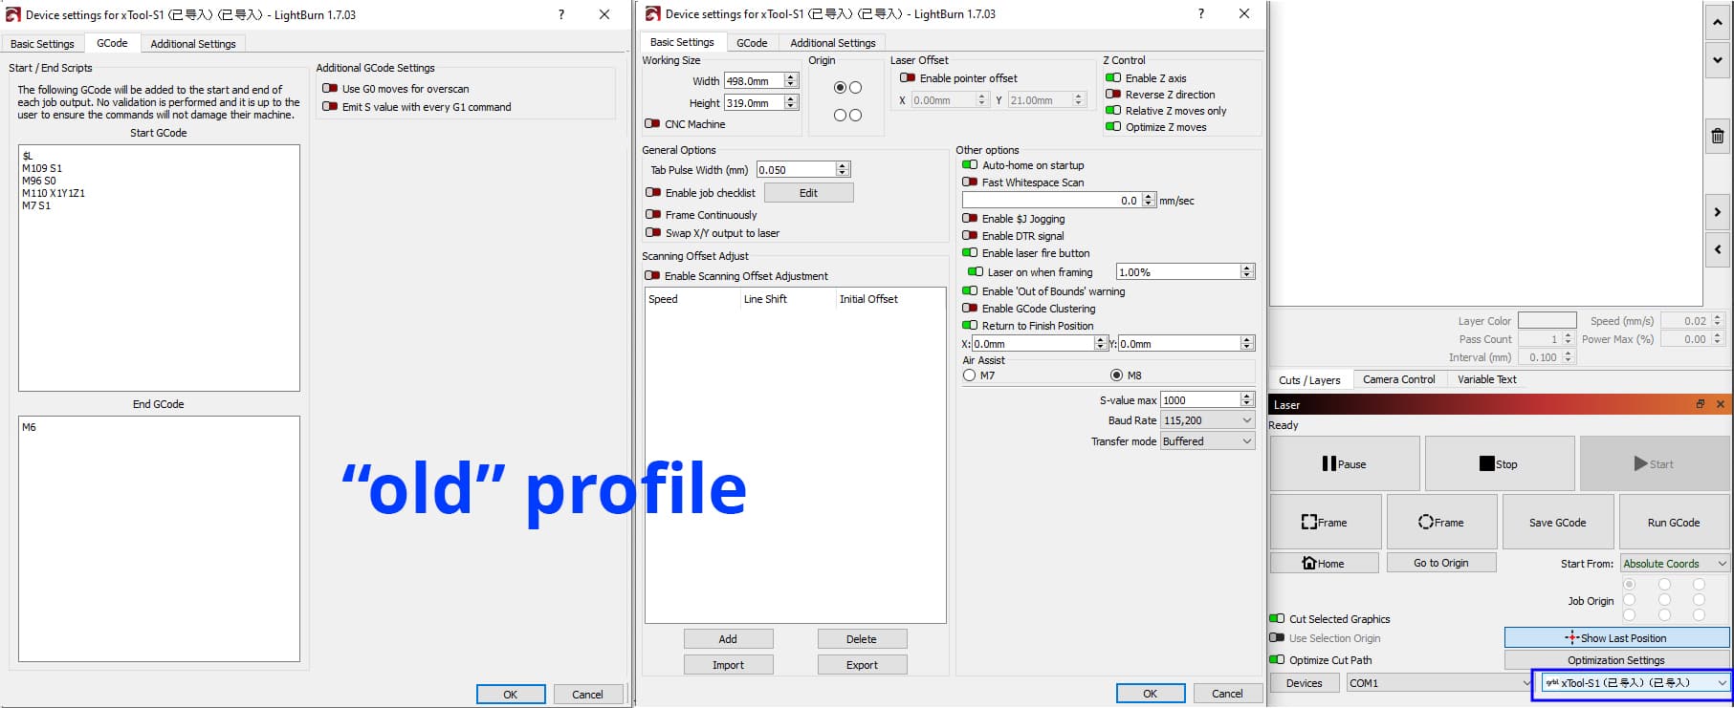Toggle Use G0 moves for overscan
The height and width of the screenshot is (708, 1734).
330,88
